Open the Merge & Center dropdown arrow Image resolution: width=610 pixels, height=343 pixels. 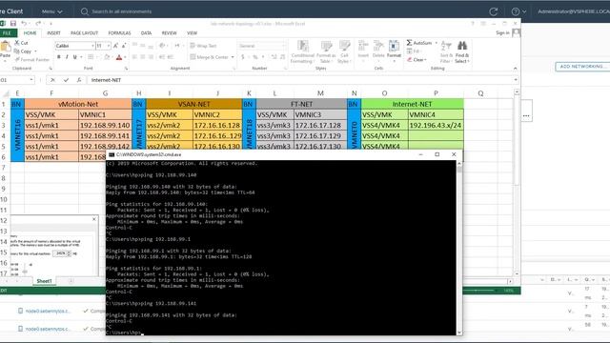233,57
